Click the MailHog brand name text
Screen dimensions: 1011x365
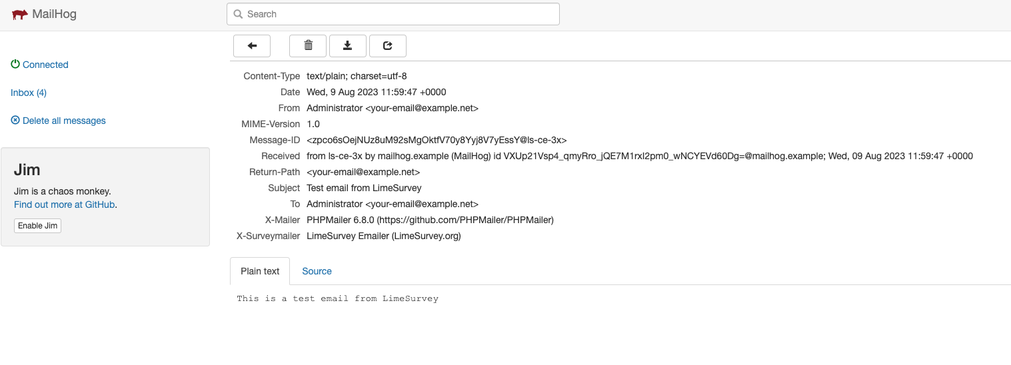[54, 14]
